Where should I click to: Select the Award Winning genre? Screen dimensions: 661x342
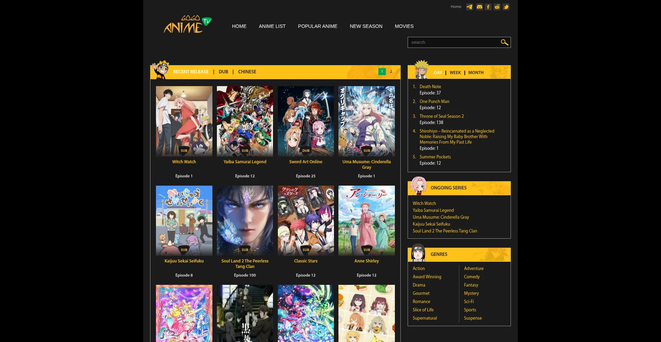427,277
